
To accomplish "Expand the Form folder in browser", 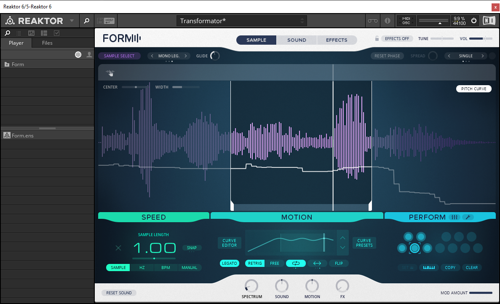I will pyautogui.click(x=7, y=65).
